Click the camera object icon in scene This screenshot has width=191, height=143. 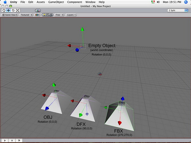(x=100, y=74)
